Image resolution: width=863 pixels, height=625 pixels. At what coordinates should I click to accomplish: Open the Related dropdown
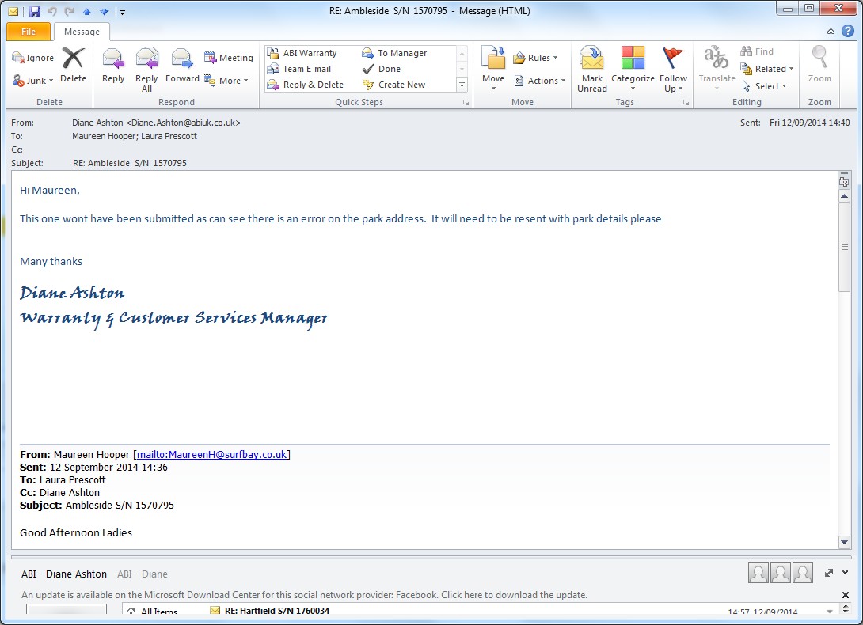pos(766,69)
